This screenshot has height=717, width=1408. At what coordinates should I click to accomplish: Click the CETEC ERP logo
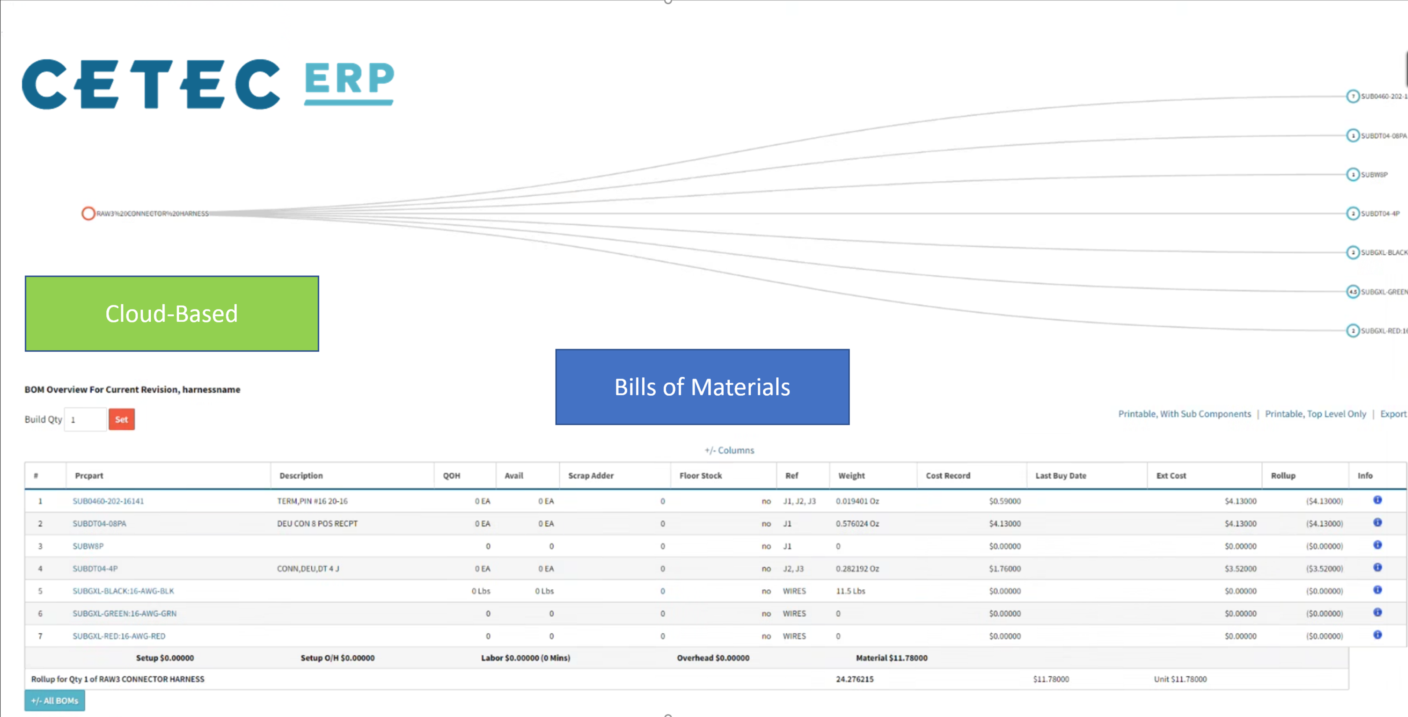coord(208,84)
